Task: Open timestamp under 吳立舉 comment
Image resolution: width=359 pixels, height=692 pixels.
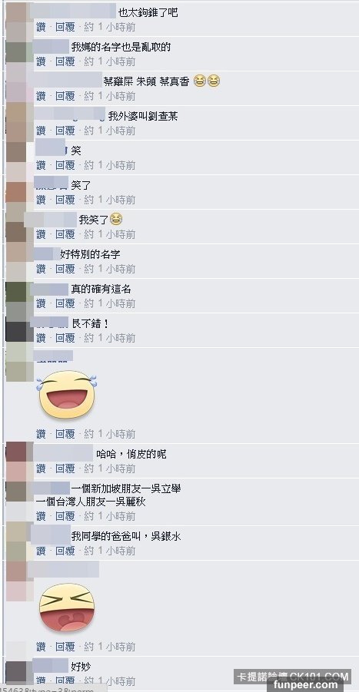Action: [110, 516]
